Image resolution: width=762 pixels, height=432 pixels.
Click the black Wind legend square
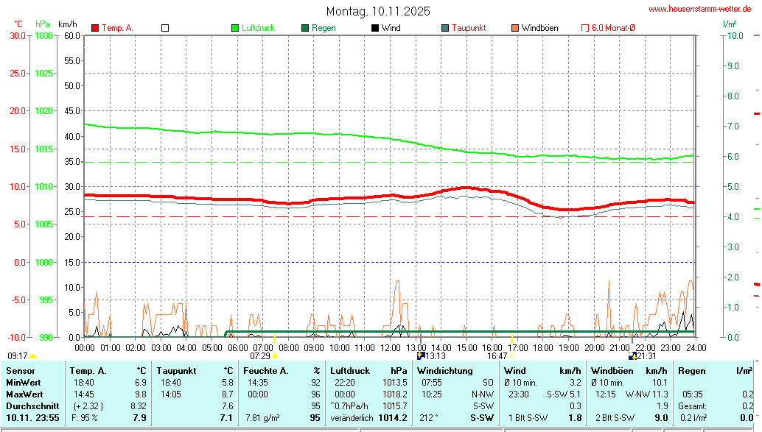point(375,28)
